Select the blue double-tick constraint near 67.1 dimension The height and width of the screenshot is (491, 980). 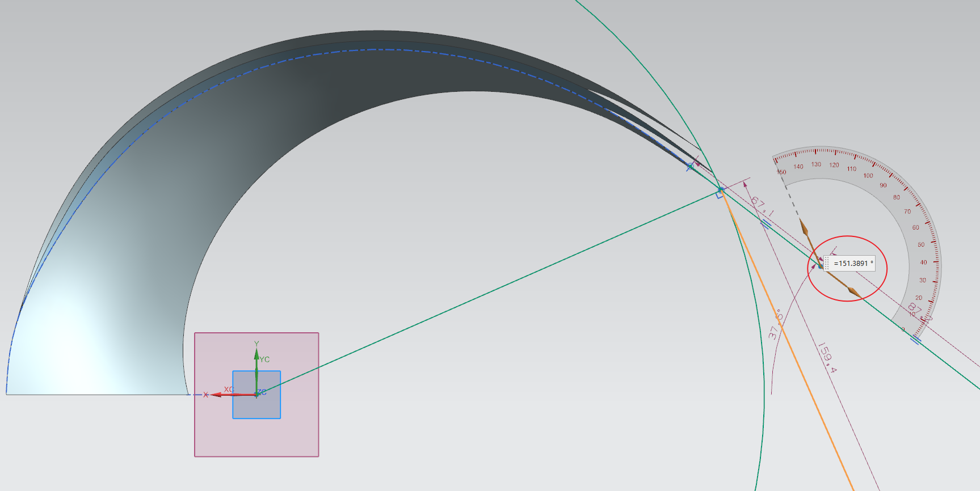pos(766,224)
